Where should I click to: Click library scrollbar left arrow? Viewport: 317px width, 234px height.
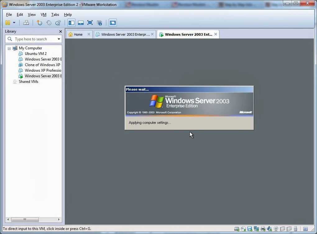(x=8, y=219)
